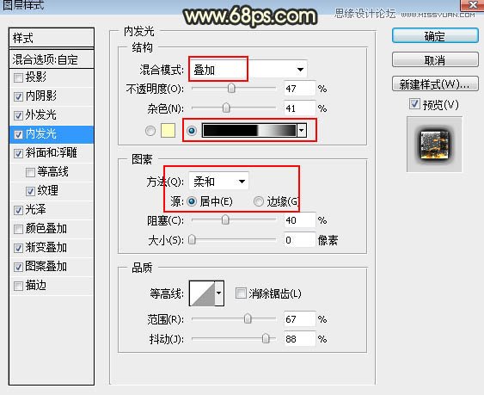Toggle the 预览(V) preview checkbox
Screen dimensions: 484x395
pos(414,104)
